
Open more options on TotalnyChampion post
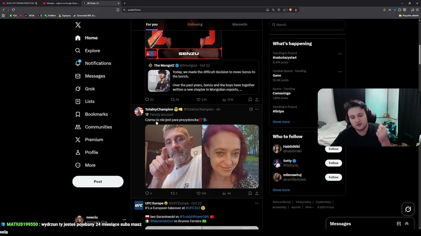pyautogui.click(x=257, y=109)
